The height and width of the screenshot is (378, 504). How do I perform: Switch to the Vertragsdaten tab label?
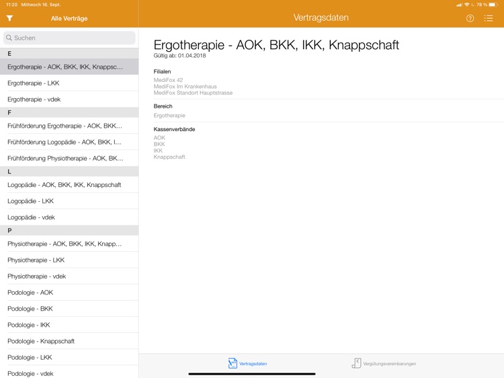pos(253,363)
